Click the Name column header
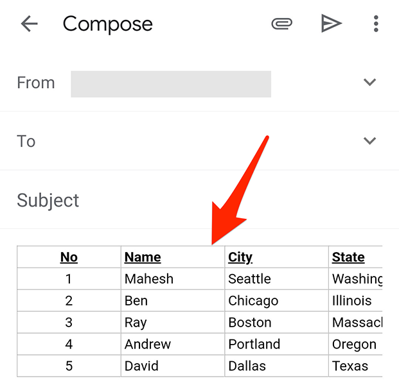 click(x=143, y=257)
